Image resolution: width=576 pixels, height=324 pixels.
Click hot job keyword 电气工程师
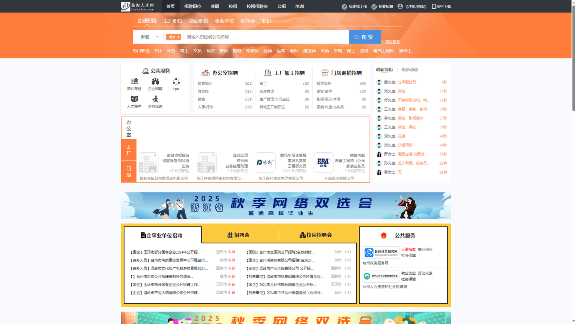click(384, 51)
